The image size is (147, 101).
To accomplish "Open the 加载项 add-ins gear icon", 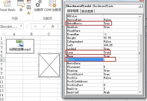I will click(x=38, y=6).
